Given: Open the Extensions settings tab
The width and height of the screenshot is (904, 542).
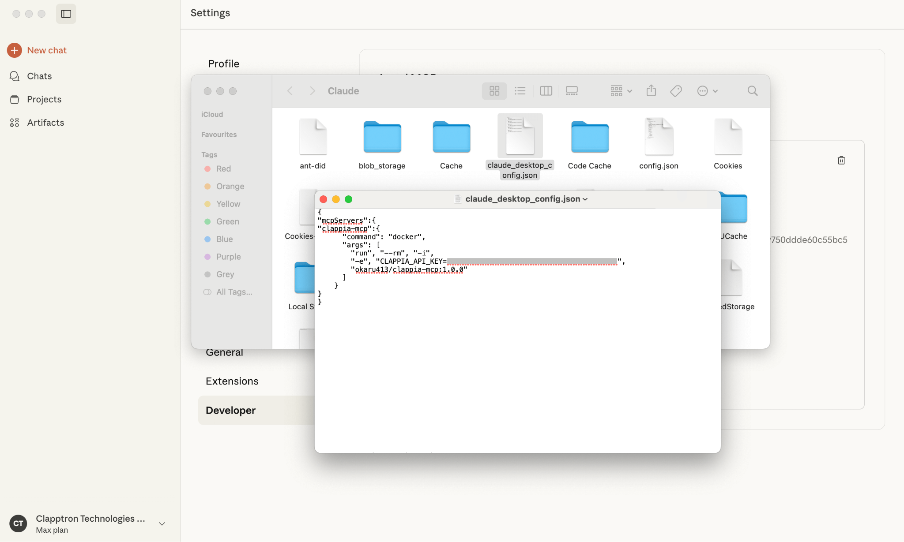Looking at the screenshot, I should [x=232, y=381].
